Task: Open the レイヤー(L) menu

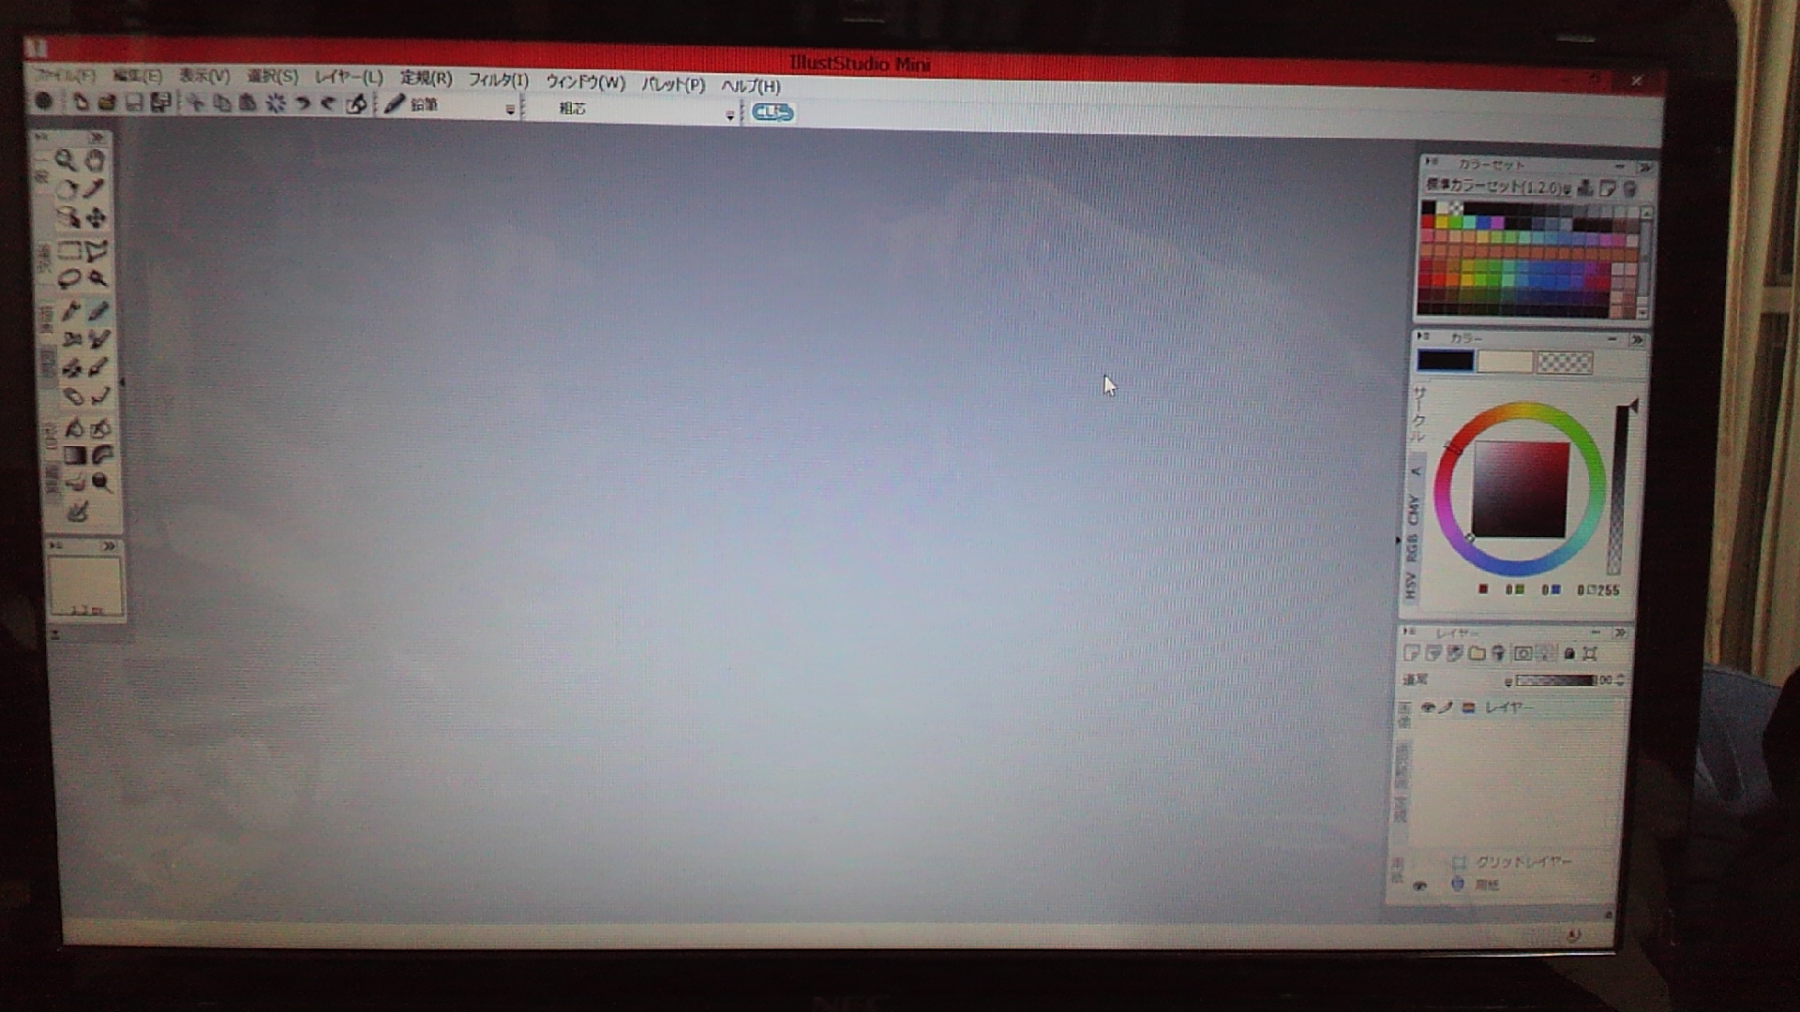Action: (348, 78)
